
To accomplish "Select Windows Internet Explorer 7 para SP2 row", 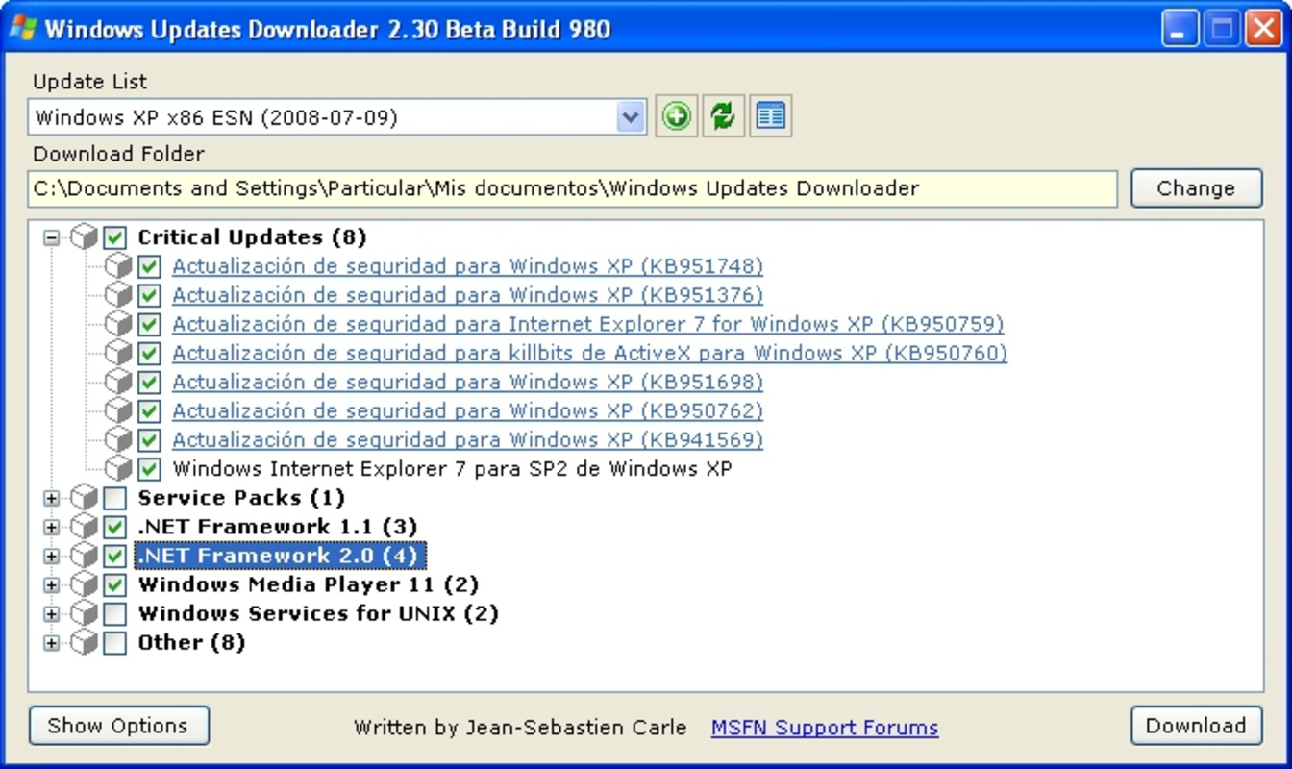I will (452, 469).
